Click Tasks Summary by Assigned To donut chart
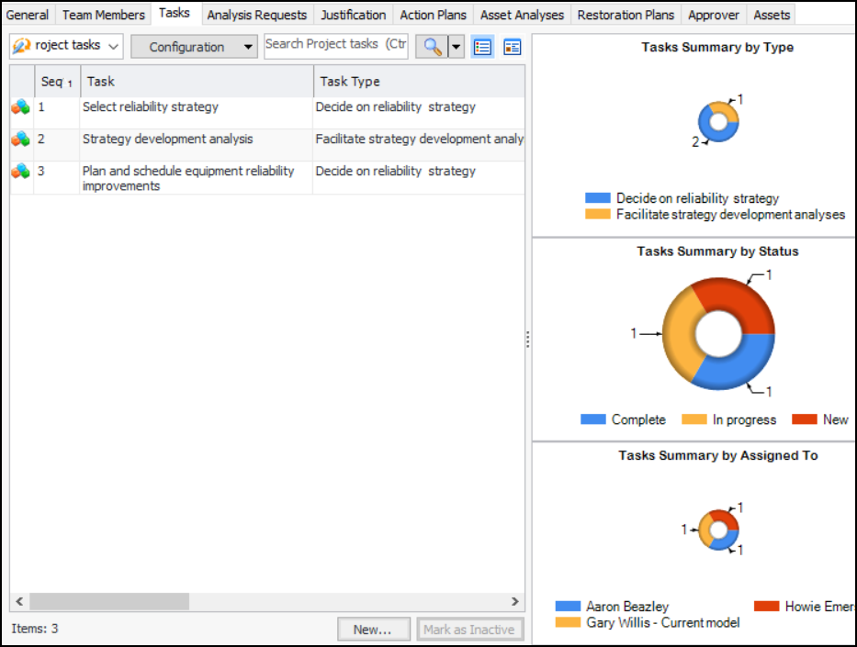The image size is (857, 647). click(x=718, y=529)
